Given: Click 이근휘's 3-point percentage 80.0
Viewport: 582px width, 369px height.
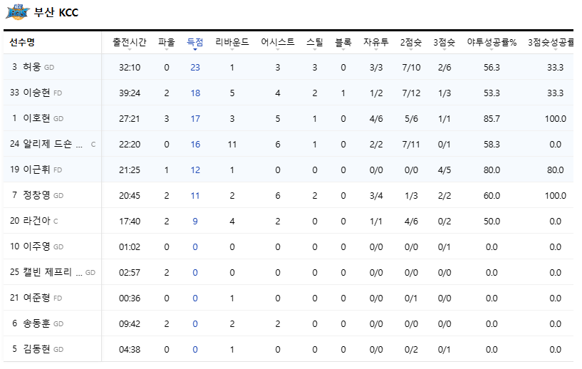Looking at the screenshot, I should point(555,170).
